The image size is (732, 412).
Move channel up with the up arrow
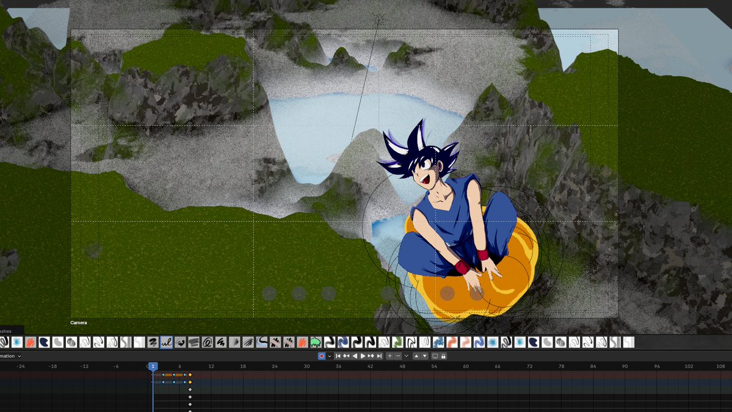[x=416, y=356]
